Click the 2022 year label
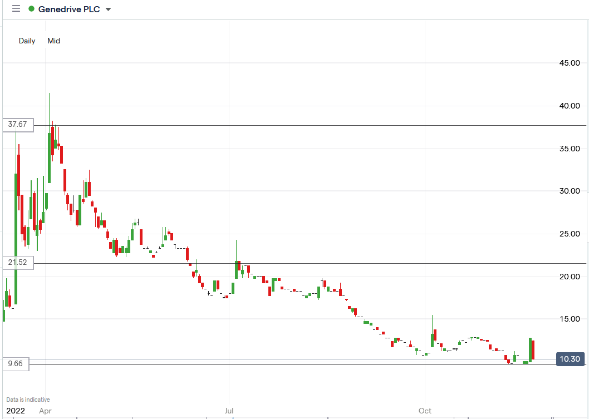The height and width of the screenshot is (419, 589). (x=16, y=411)
